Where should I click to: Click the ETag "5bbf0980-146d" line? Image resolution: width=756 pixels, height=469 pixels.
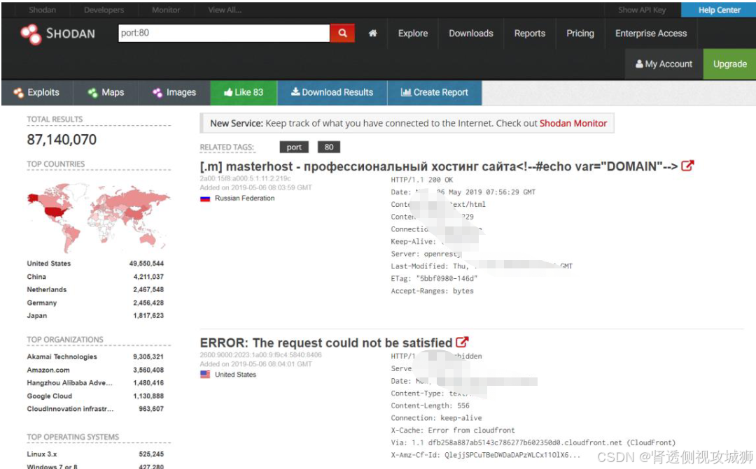pyautogui.click(x=434, y=278)
